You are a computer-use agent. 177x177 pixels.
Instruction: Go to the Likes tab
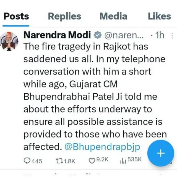159,16
